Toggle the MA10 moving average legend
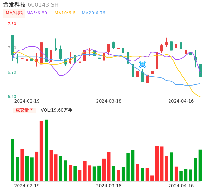 click(65, 13)
